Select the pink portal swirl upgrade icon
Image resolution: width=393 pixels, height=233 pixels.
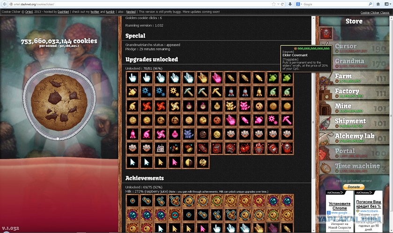pos(161,134)
